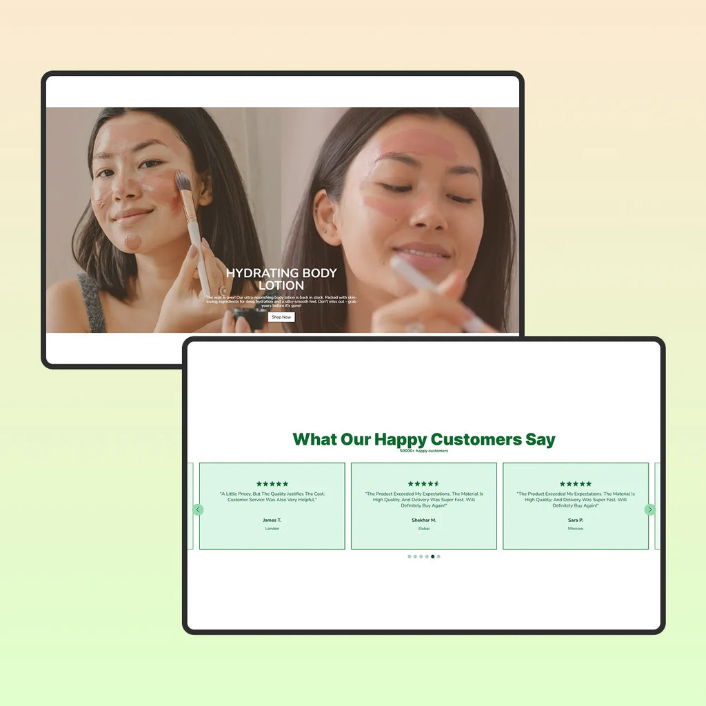The width and height of the screenshot is (706, 706).
Task: Click the Dubai location text
Action: (424, 529)
